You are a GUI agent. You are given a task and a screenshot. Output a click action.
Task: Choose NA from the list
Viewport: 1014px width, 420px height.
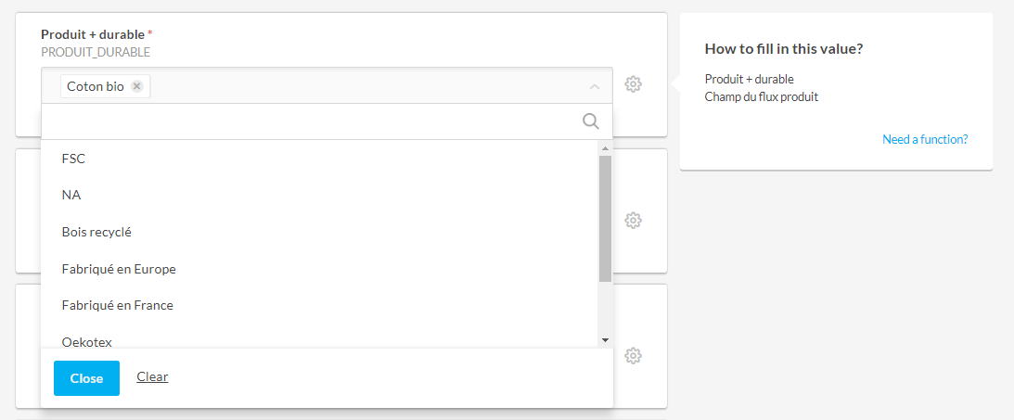tap(71, 196)
